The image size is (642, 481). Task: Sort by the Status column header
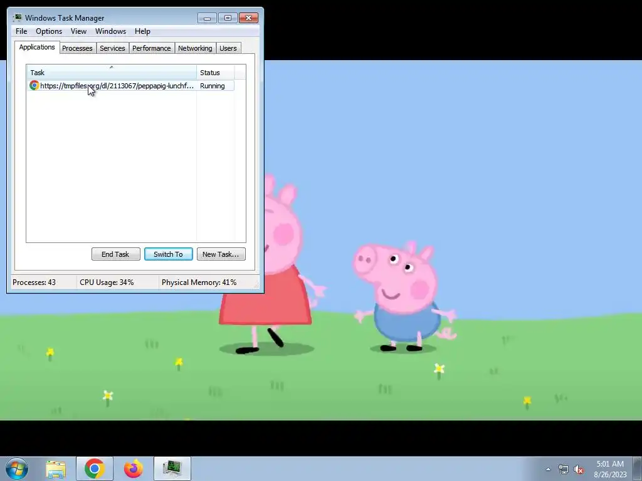click(216, 73)
